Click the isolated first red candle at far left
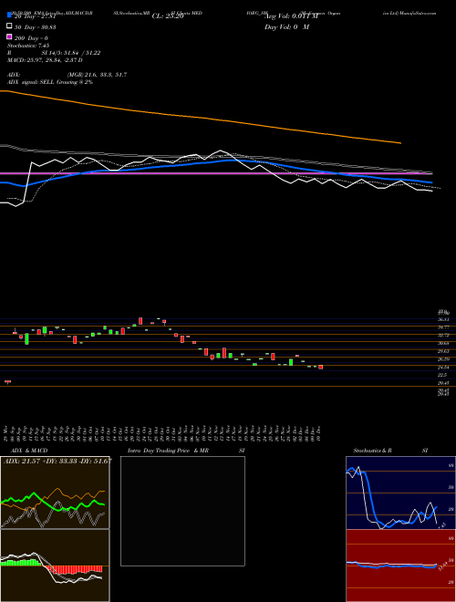Screen dimensions: 456x602 (7, 381)
